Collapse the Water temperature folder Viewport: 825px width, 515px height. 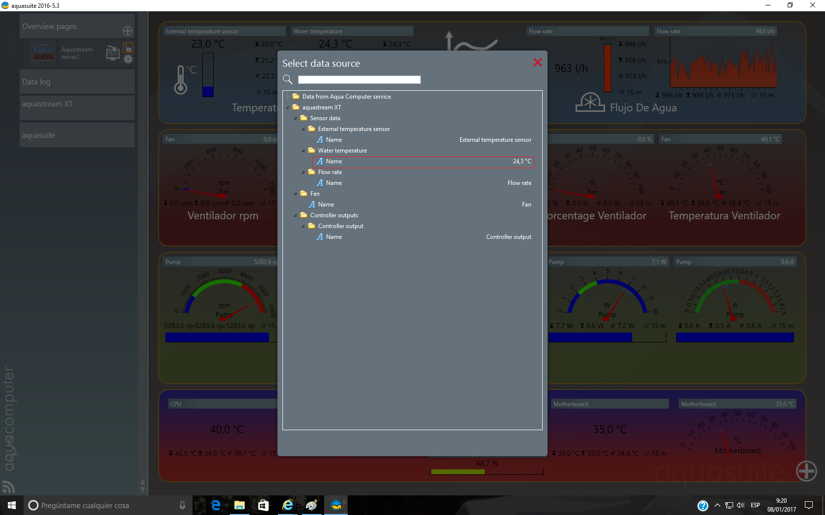click(303, 151)
